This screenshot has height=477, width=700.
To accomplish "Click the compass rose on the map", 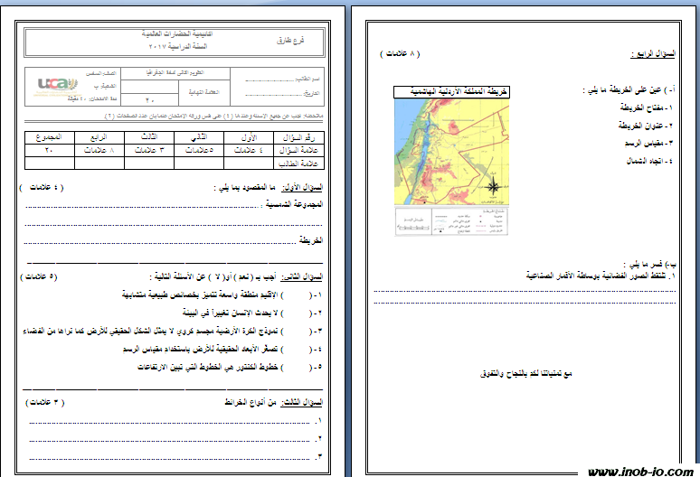I will tap(495, 187).
